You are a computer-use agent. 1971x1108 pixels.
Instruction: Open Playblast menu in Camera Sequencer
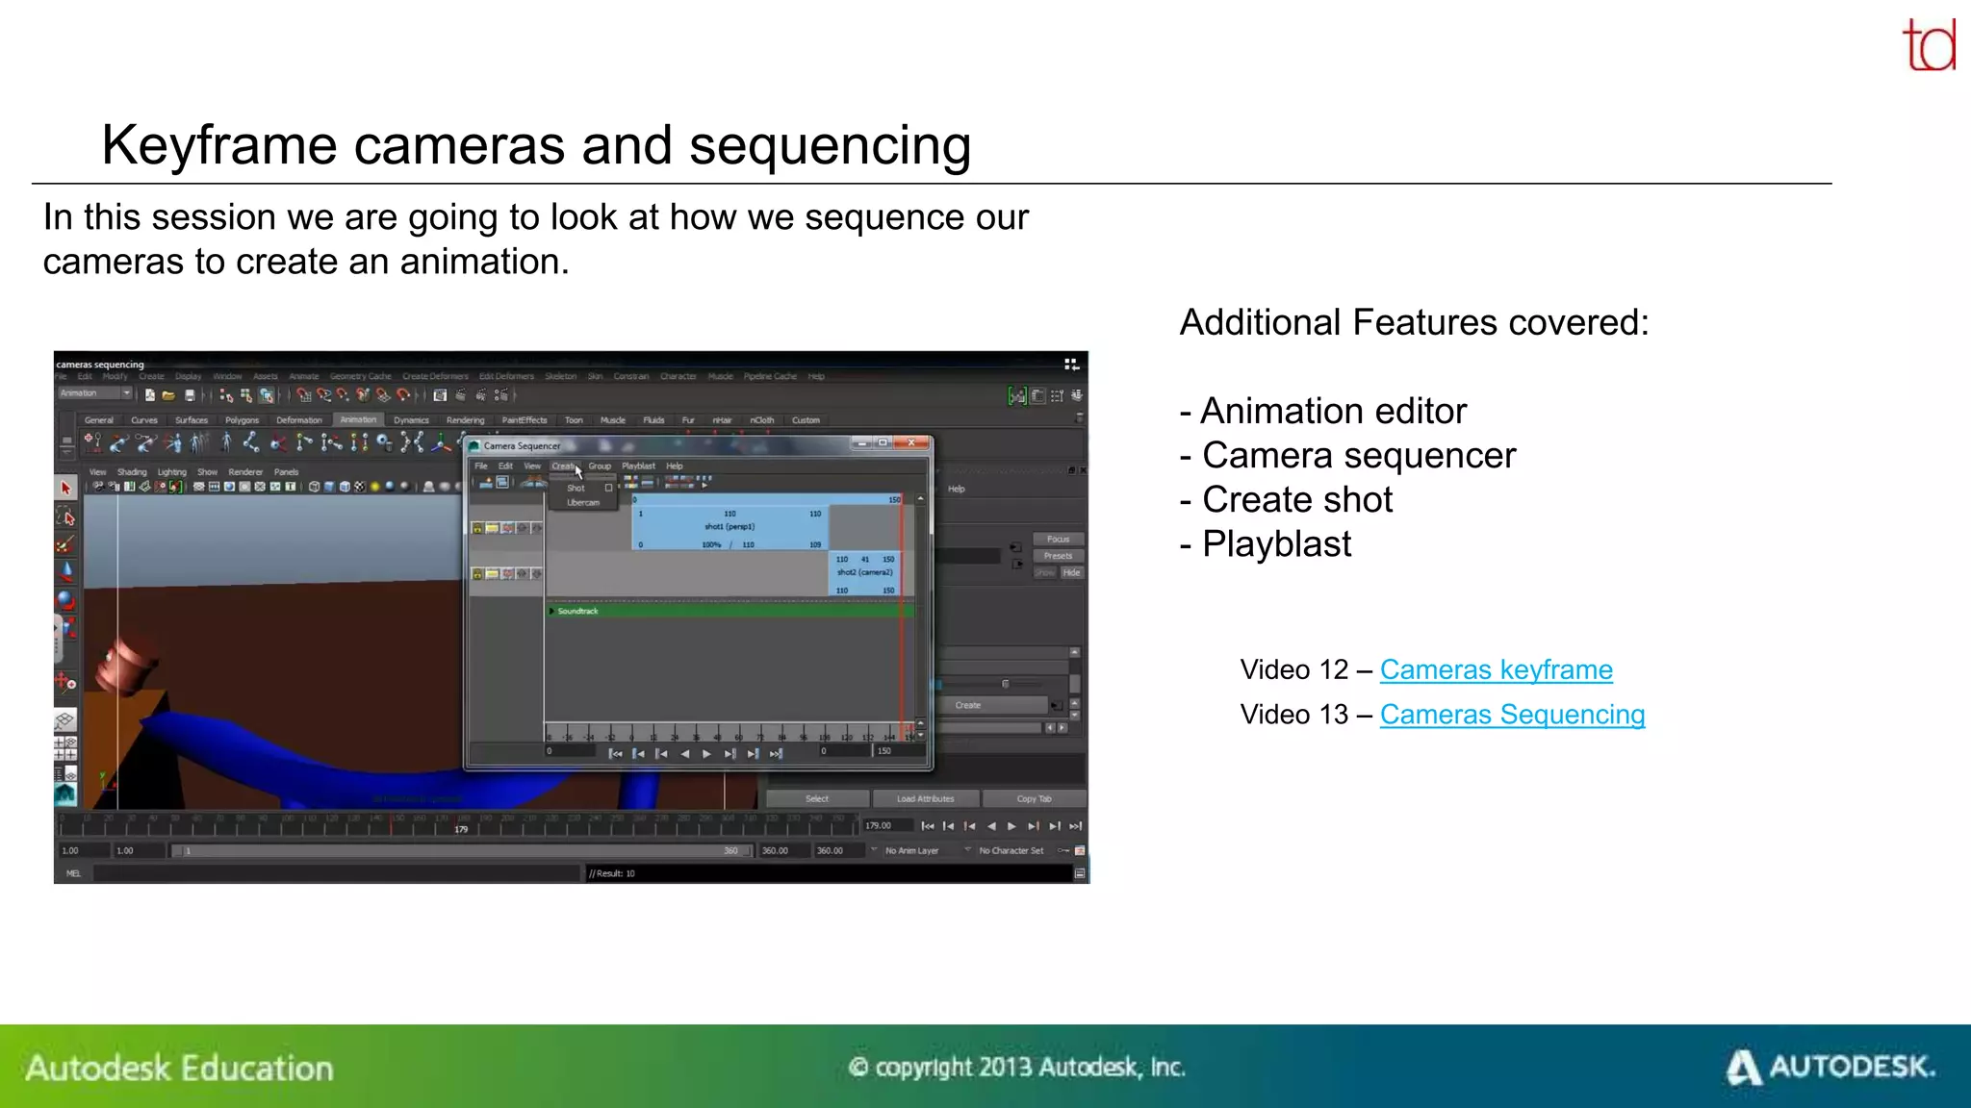click(638, 466)
